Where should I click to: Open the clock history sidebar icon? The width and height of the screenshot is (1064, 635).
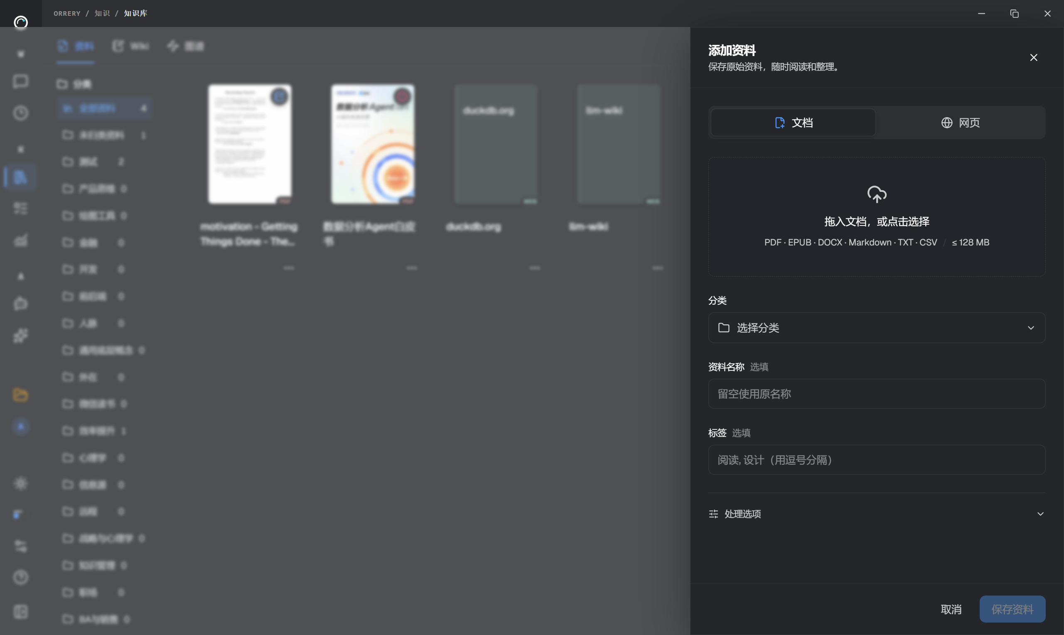20,113
